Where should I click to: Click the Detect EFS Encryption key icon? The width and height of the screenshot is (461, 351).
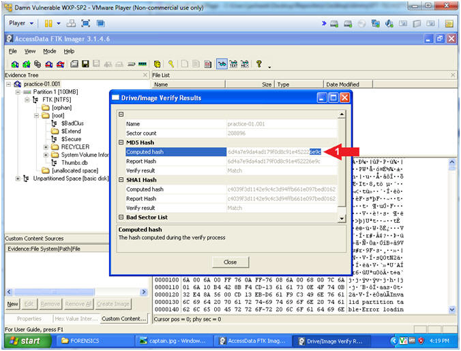coord(171,64)
